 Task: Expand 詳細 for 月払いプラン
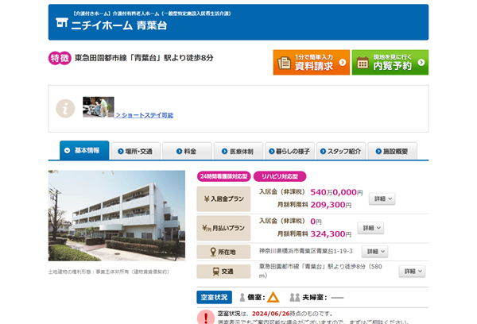[370, 228]
